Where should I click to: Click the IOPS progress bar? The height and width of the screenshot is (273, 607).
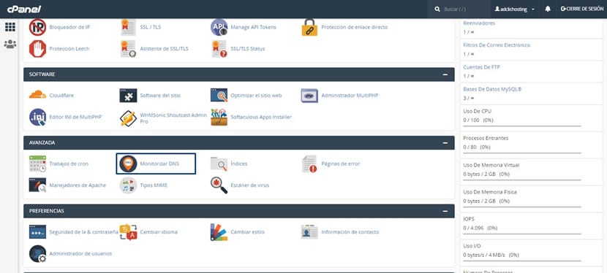522,234
